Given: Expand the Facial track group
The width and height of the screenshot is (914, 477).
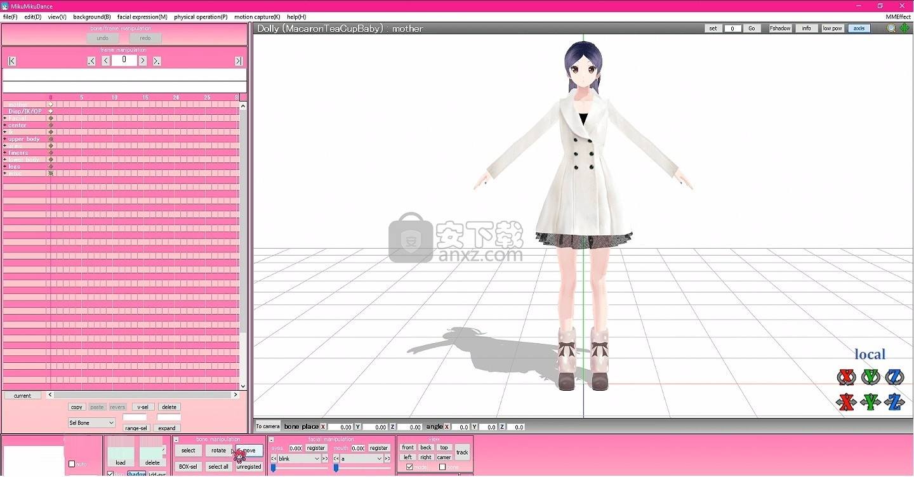Looking at the screenshot, I should click(5, 119).
